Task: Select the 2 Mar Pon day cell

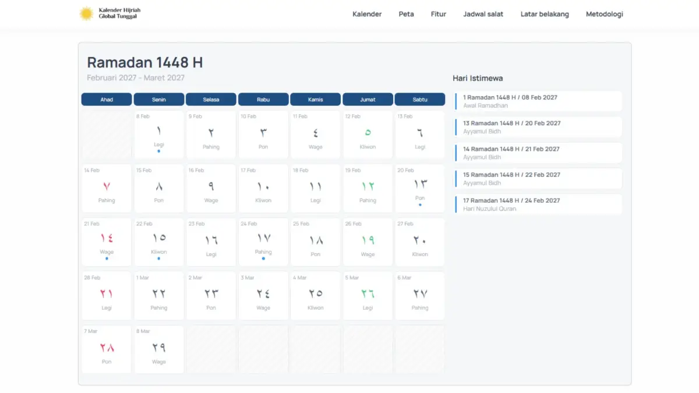Action: pos(211,296)
